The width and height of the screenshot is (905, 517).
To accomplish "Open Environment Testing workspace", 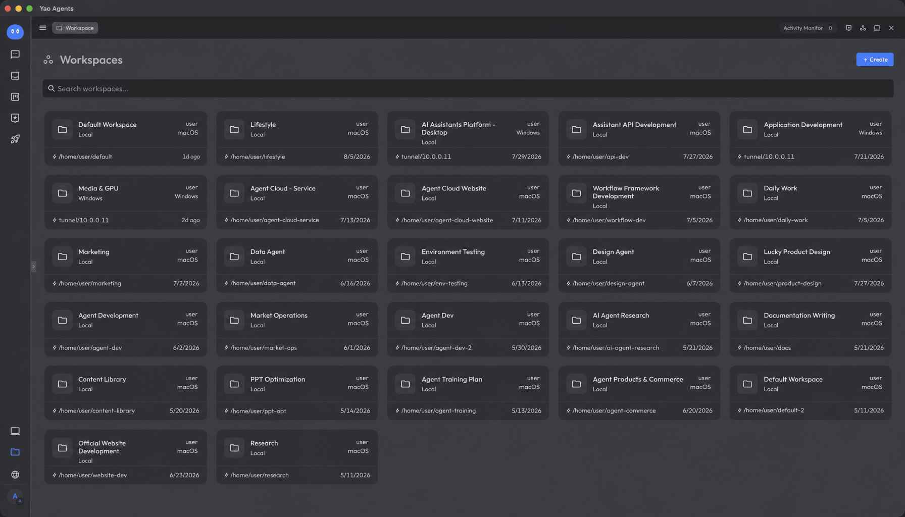I will click(468, 266).
